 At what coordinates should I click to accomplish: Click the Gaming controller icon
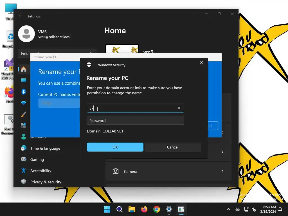click(24, 159)
